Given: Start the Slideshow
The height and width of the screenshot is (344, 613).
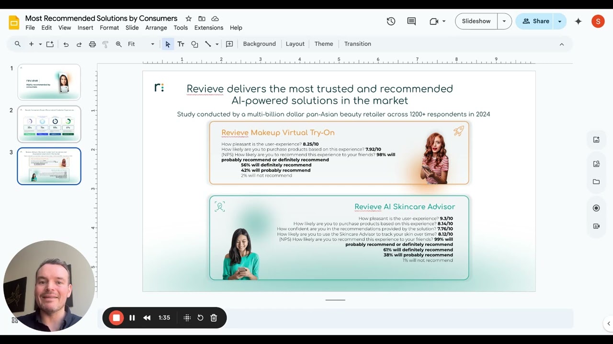Looking at the screenshot, I should [x=476, y=21].
